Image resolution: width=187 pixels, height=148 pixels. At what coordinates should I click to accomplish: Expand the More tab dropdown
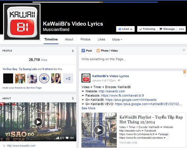point(117,40)
